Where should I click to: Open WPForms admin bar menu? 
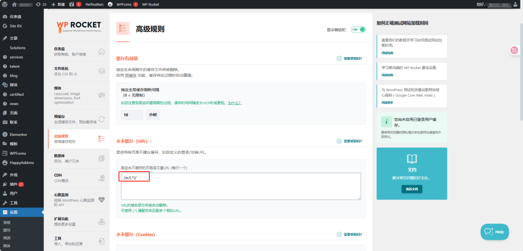(127, 4)
